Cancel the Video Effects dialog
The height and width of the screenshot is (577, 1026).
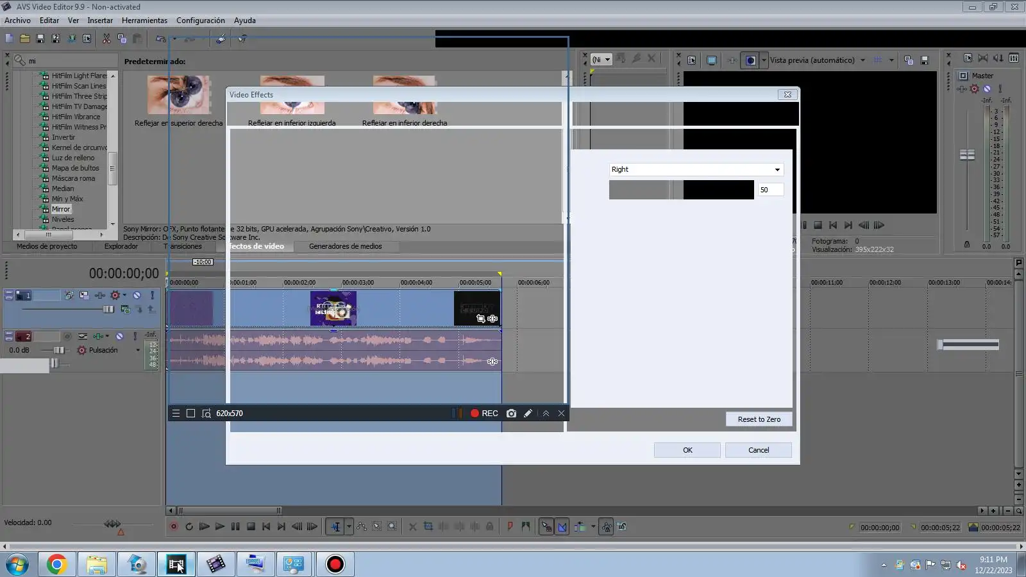(759, 450)
